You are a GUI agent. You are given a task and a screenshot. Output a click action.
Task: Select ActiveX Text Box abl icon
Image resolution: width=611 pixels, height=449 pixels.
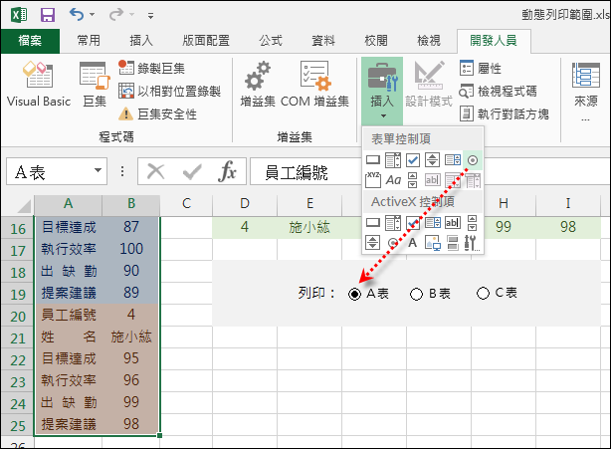click(453, 223)
